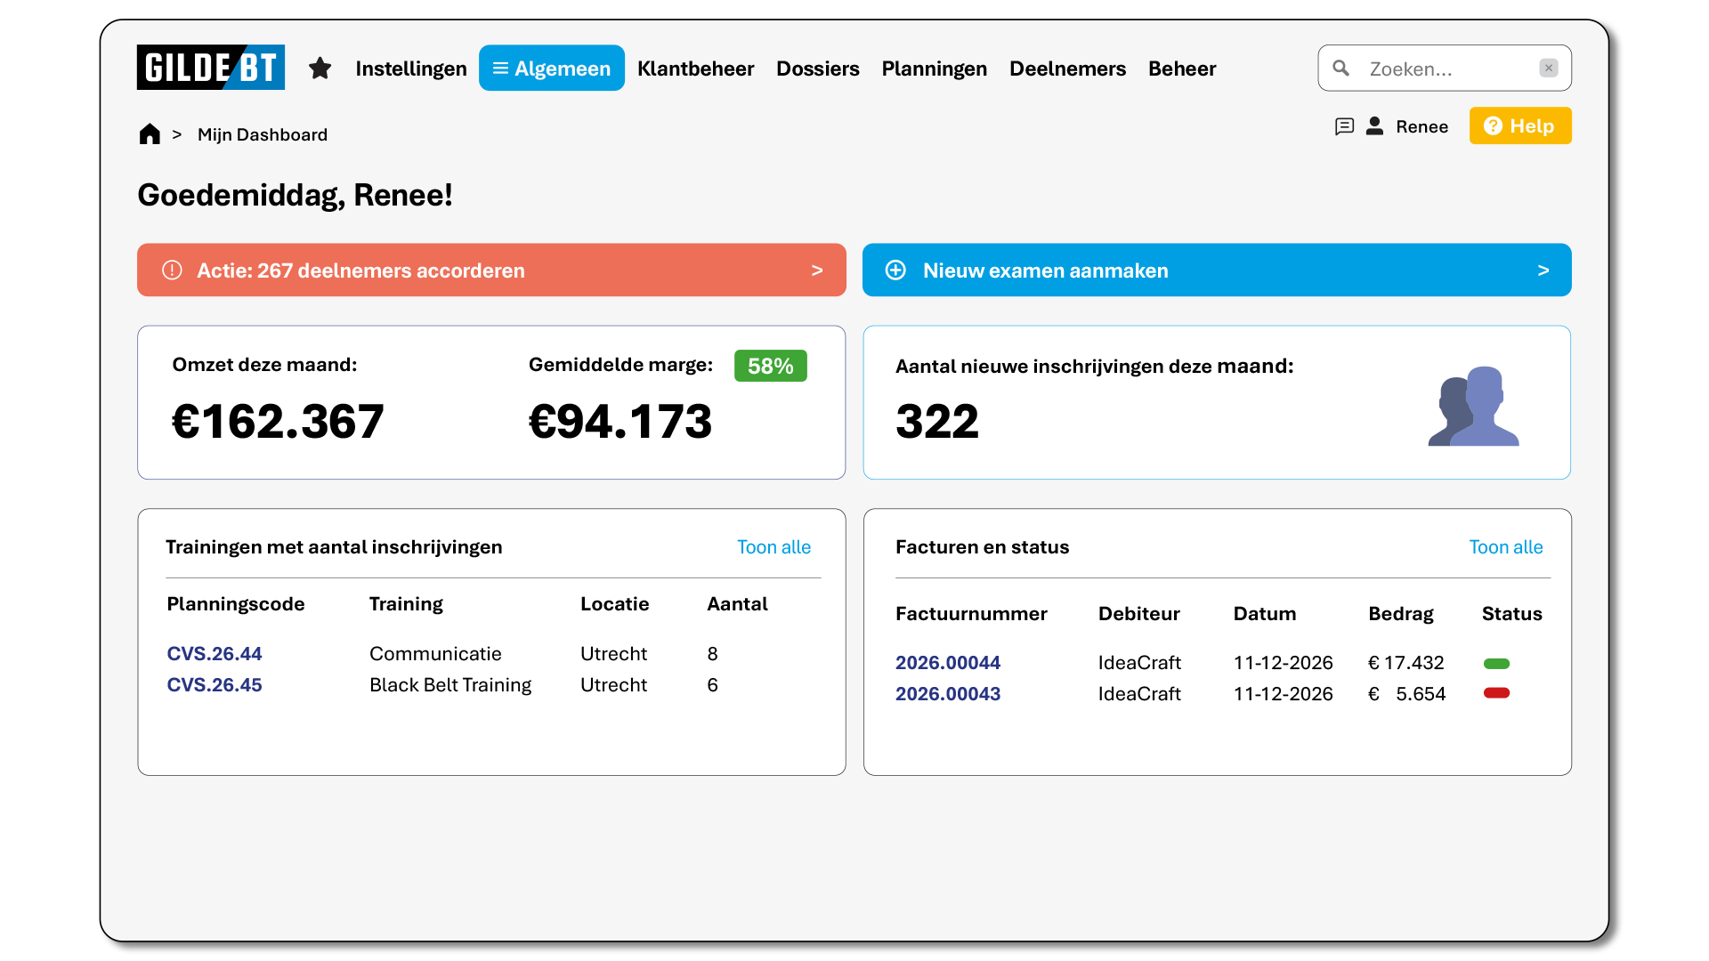The width and height of the screenshot is (1709, 961).
Task: Click the warning icon on Actie banner
Action: pyautogui.click(x=172, y=271)
